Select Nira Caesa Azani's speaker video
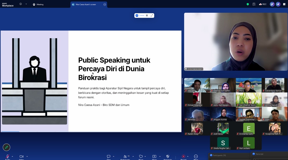Screen dimensions: 288x160 click(x=236, y=42)
